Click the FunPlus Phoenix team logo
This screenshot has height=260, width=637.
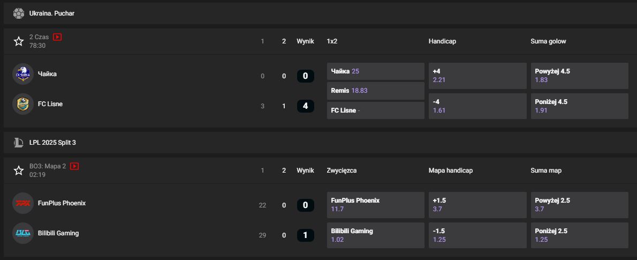coord(22,203)
